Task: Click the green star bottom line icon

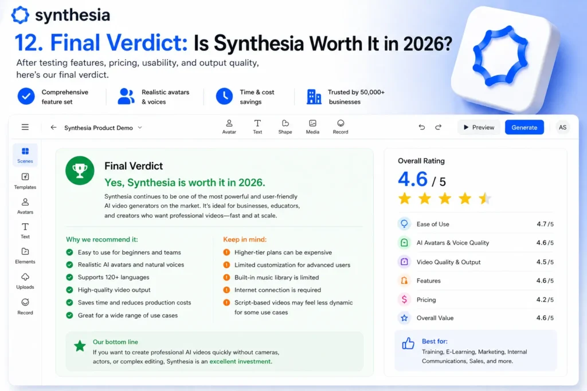Action: click(79, 346)
